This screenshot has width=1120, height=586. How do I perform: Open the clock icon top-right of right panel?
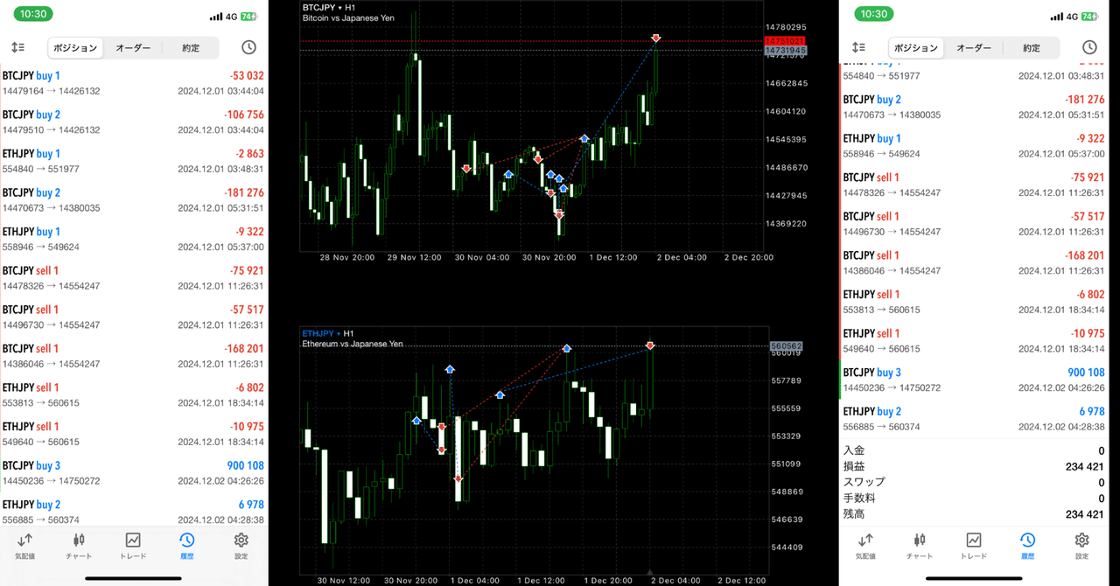[x=1089, y=47]
